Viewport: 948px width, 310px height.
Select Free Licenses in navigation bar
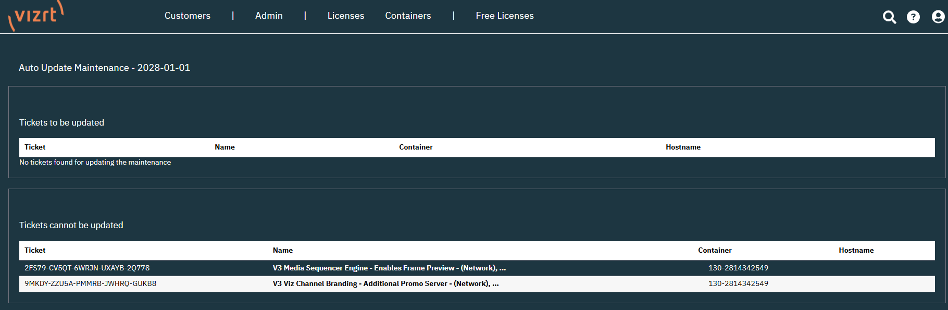click(x=504, y=16)
